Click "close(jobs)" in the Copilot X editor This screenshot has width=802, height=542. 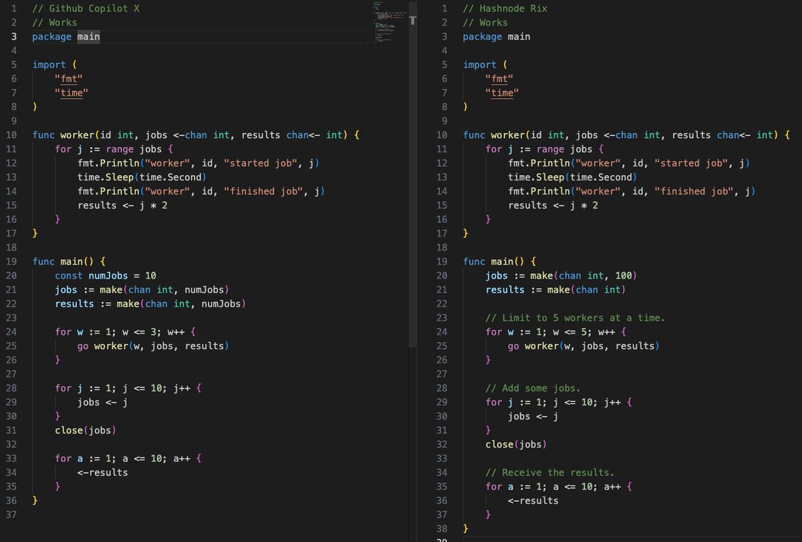pyautogui.click(x=86, y=430)
